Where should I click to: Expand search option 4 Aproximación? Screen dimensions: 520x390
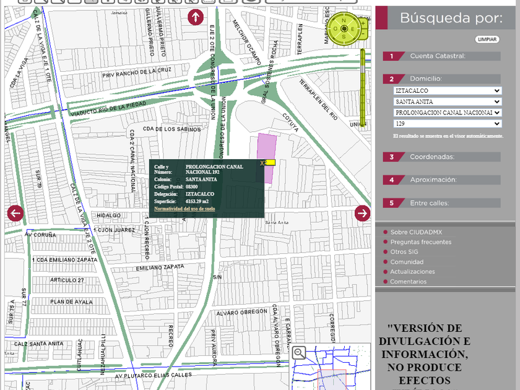441,180
